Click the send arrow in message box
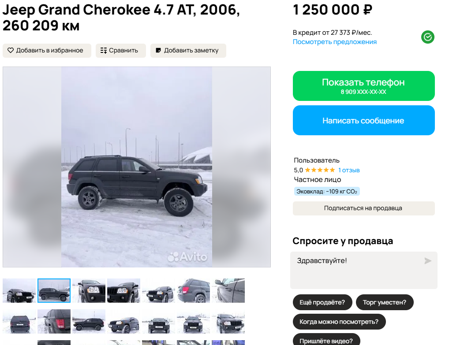The image size is (449, 345). click(427, 260)
